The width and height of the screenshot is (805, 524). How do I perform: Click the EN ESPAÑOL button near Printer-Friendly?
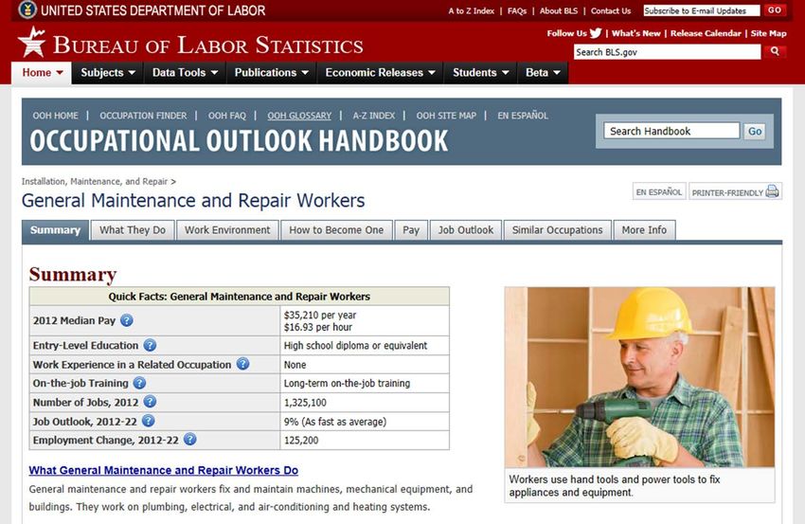tap(659, 192)
